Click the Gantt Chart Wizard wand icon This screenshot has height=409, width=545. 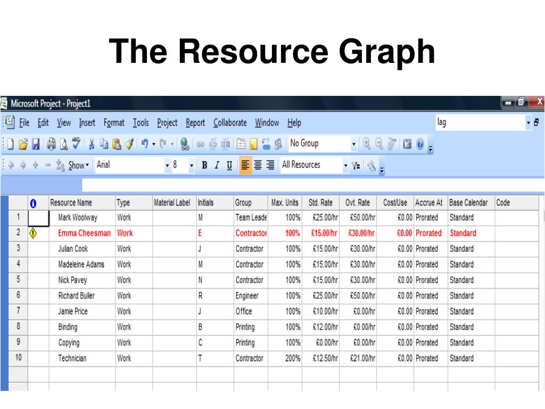click(x=371, y=166)
